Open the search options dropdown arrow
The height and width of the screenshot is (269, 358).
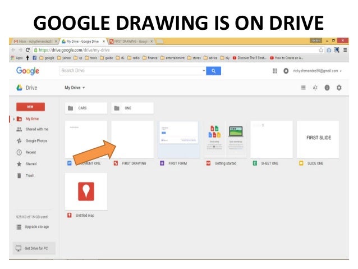[204, 71]
